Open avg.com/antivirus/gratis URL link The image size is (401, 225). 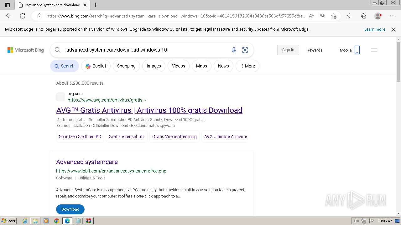105,100
